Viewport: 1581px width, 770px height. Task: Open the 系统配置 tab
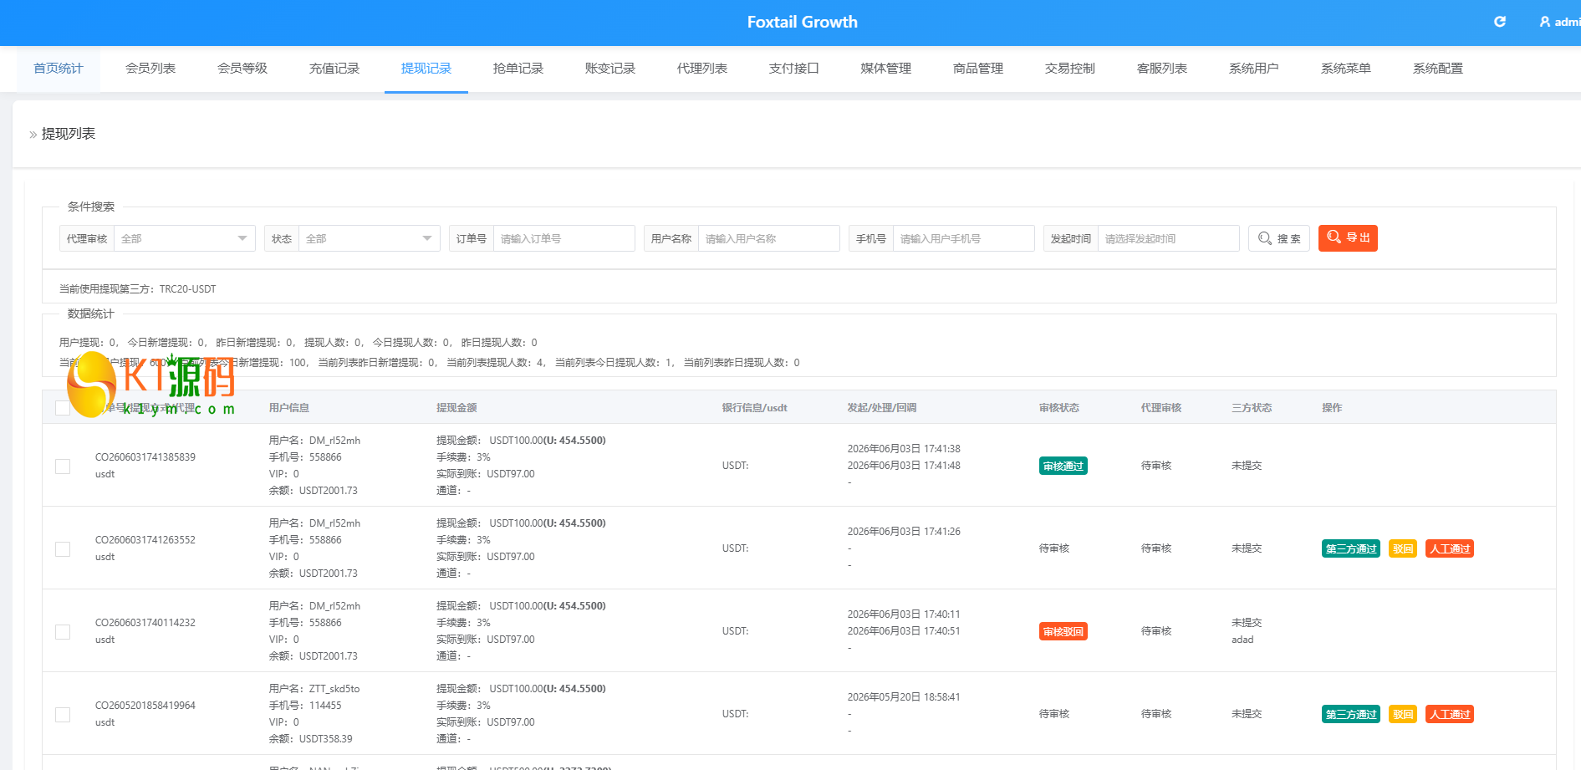click(1438, 69)
